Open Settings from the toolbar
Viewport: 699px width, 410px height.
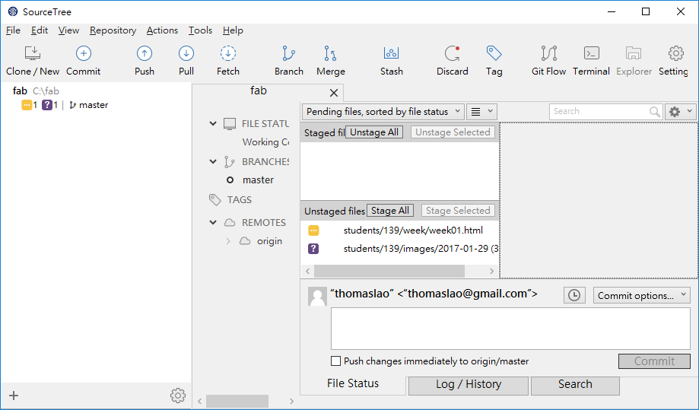pyautogui.click(x=676, y=53)
